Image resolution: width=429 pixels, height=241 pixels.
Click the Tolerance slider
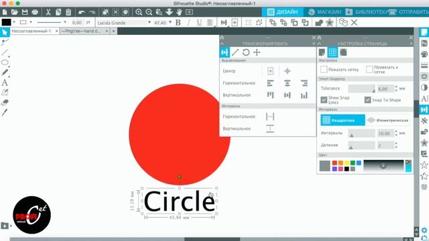tap(361, 88)
